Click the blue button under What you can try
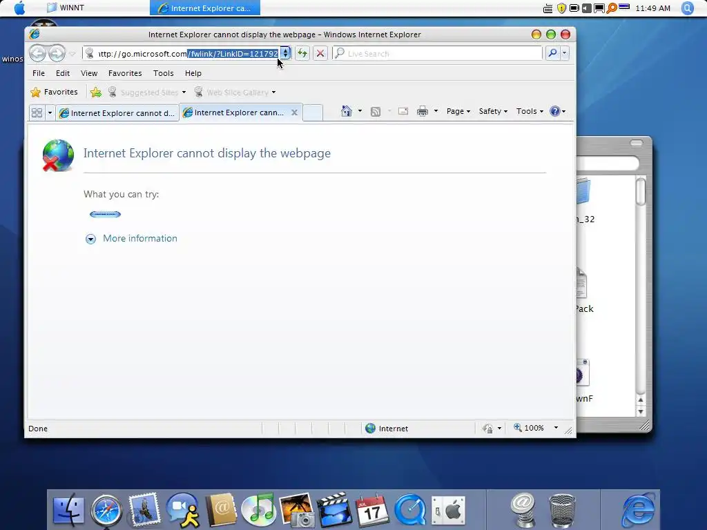Viewport: 707px width, 530px height. [105, 214]
